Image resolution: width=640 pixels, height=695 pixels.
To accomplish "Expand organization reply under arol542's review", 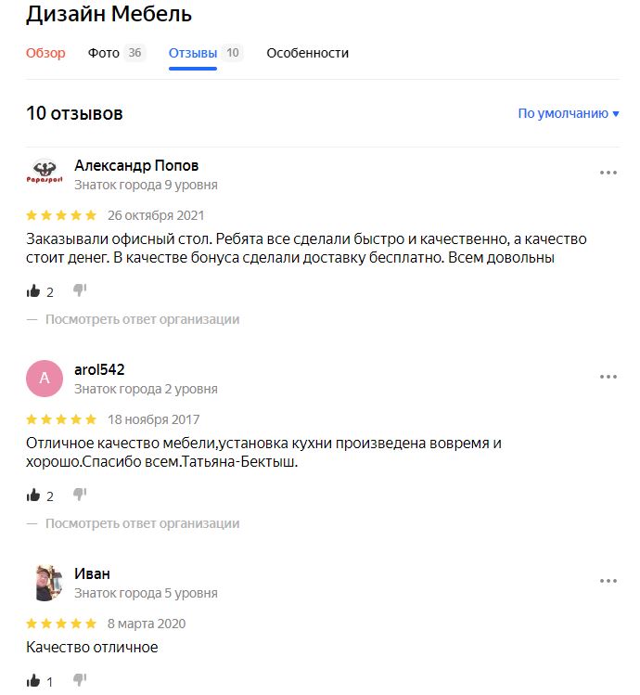I will pyautogui.click(x=142, y=523).
